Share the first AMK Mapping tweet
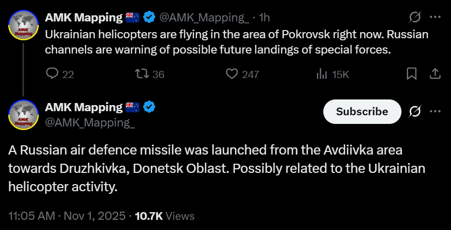Viewport: 451px width, 230px height. (435, 74)
